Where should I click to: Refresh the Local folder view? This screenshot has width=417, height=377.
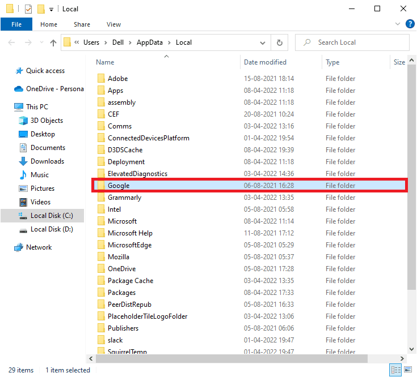pos(279,42)
